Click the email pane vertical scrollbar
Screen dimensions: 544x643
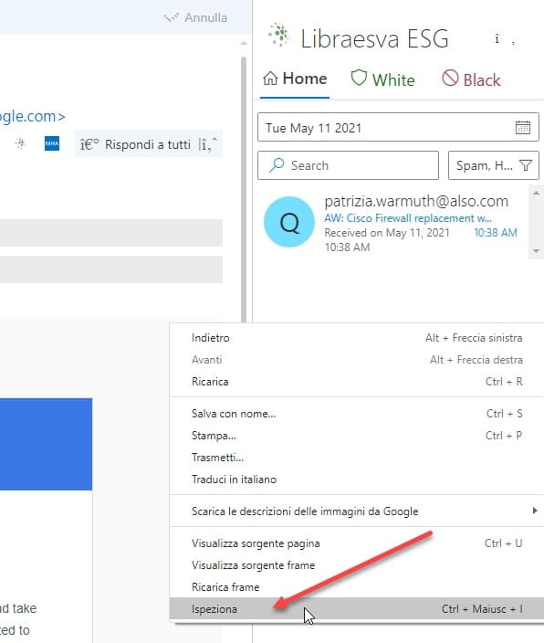(x=244, y=189)
